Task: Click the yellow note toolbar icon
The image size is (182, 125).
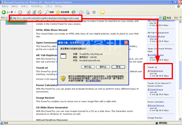Action: (102, 12)
